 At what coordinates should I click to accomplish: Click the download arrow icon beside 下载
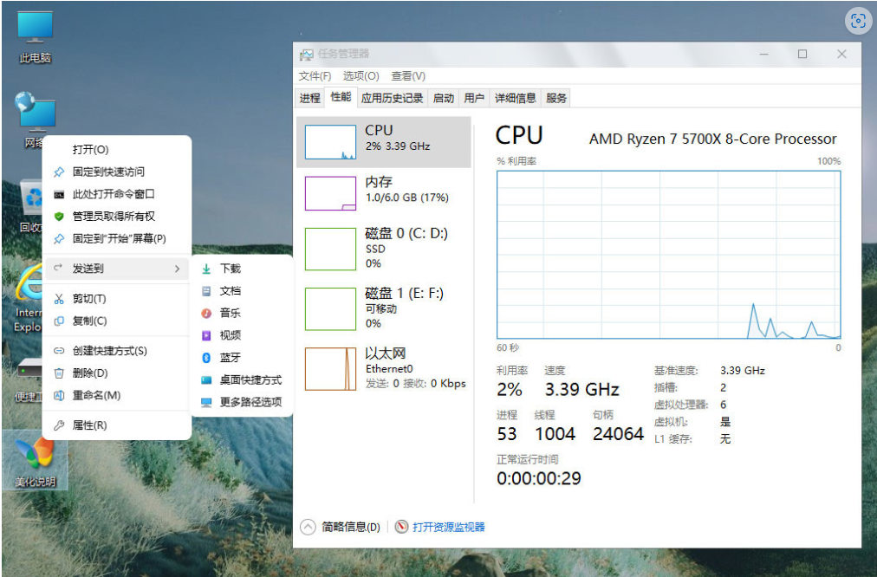206,269
